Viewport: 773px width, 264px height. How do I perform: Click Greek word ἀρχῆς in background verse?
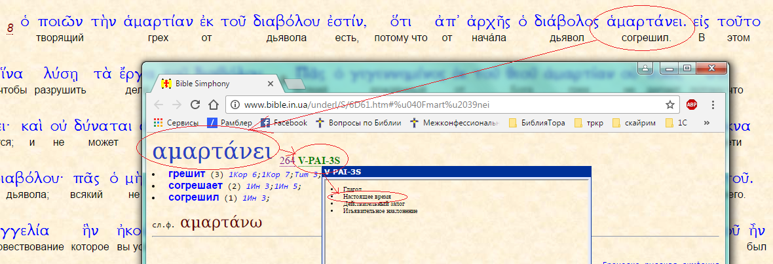(487, 23)
